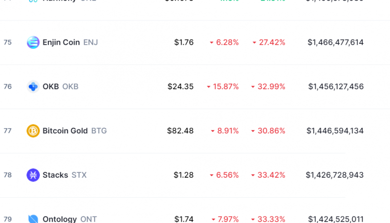
Task: Click the STX ticker symbol
Action: (79, 175)
